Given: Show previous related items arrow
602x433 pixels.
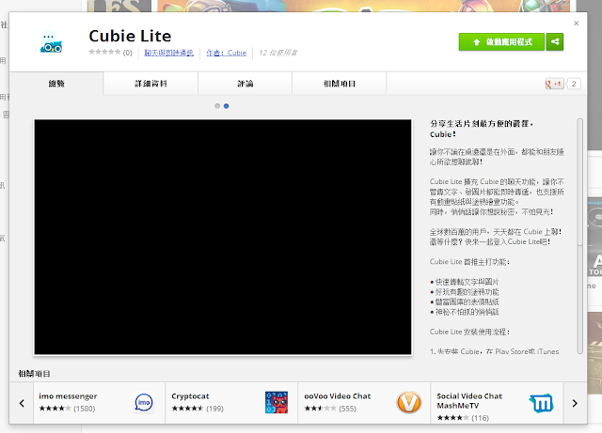Looking at the screenshot, I should [22, 403].
